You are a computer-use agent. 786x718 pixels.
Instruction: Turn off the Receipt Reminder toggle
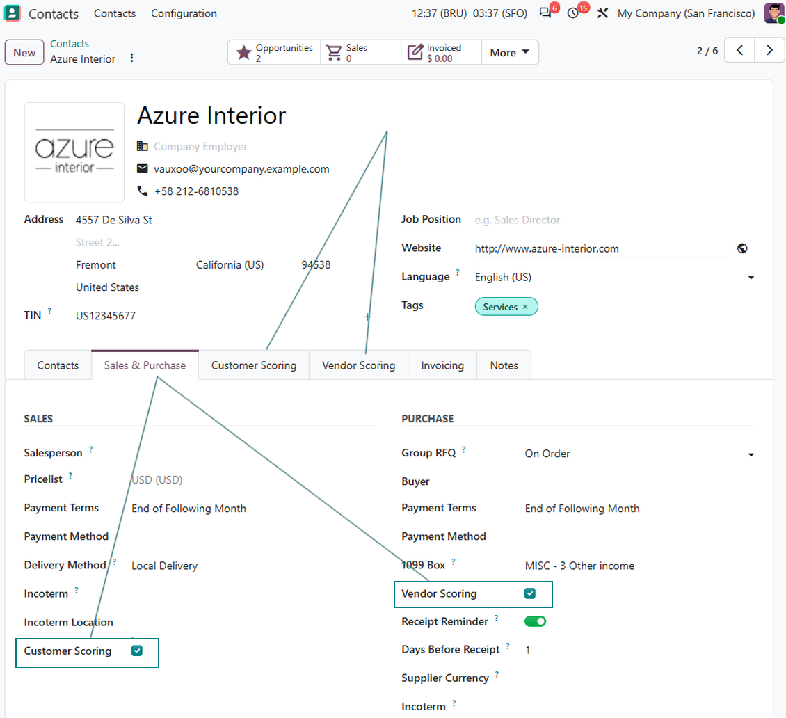[535, 622]
